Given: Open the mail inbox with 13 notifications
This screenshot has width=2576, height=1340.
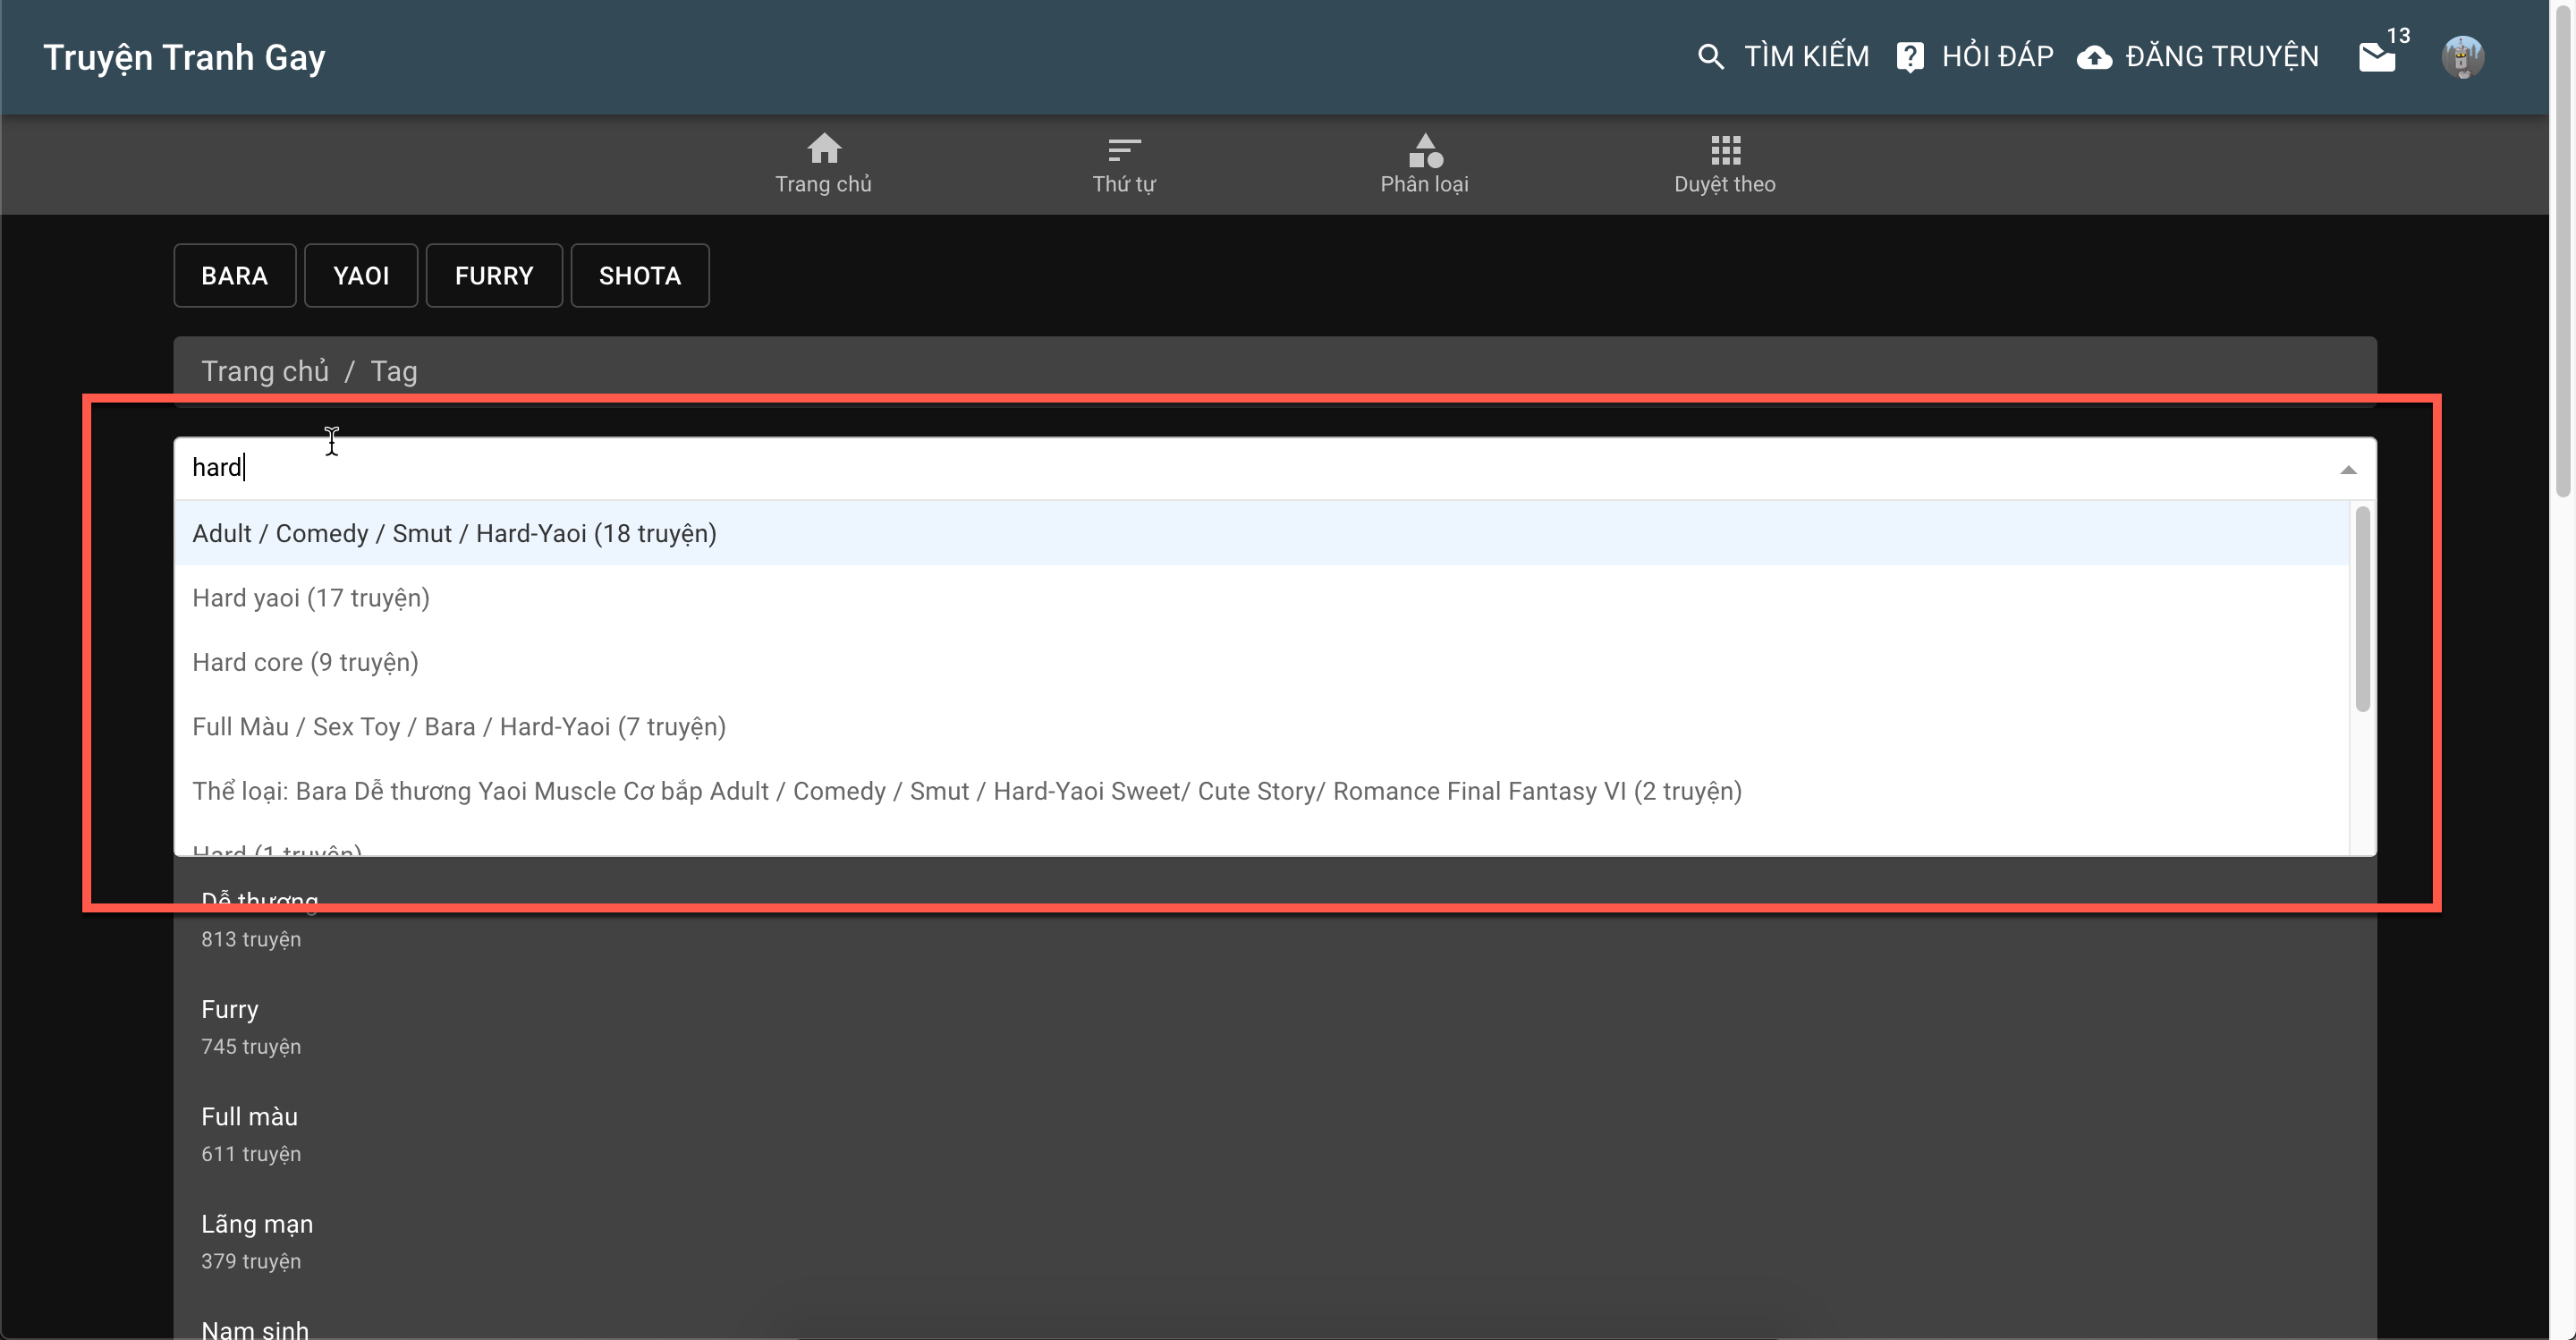Looking at the screenshot, I should (x=2377, y=57).
